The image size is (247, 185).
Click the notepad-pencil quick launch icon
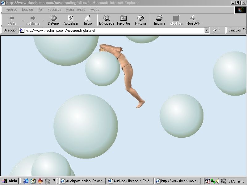click(x=33, y=181)
